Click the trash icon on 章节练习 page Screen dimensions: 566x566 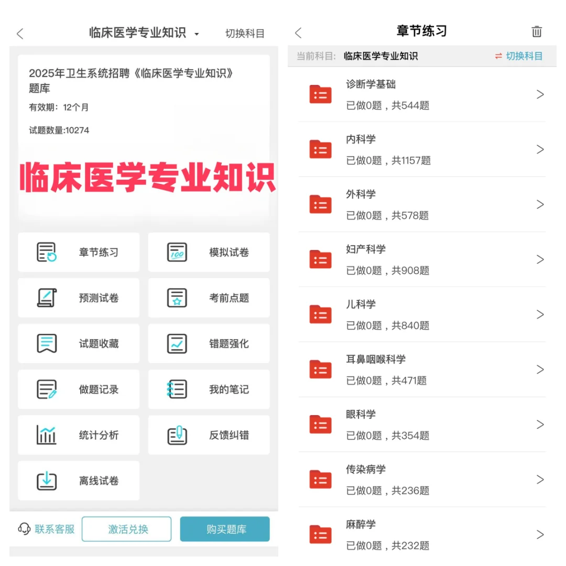[x=537, y=31]
